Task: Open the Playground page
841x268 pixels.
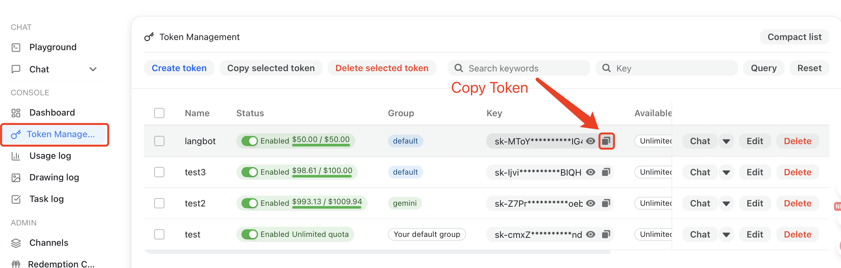Action: (53, 47)
